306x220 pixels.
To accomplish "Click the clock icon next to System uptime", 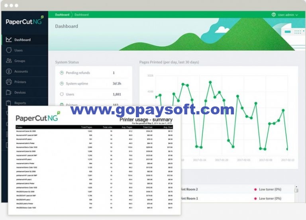I will point(62,84).
